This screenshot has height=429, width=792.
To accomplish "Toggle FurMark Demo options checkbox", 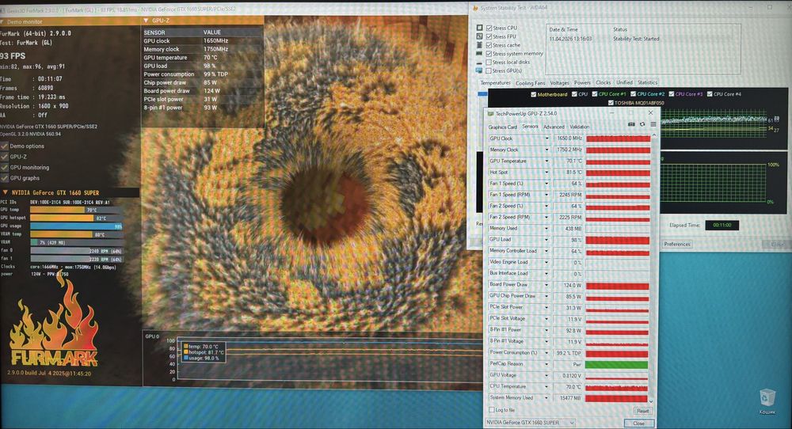I will (5, 146).
